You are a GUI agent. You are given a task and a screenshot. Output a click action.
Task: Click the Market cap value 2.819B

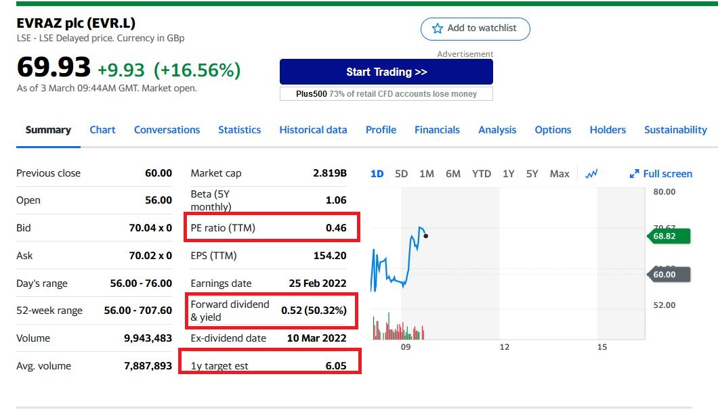coord(330,173)
